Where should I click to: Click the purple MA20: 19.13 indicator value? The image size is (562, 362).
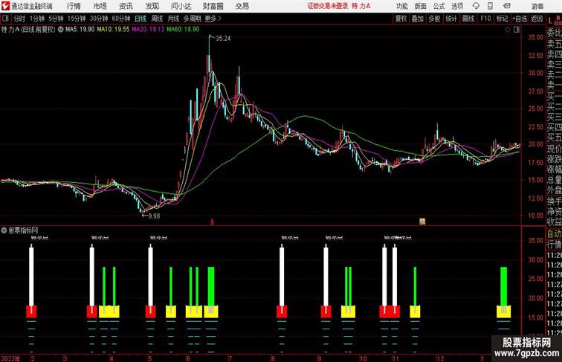pyautogui.click(x=148, y=30)
